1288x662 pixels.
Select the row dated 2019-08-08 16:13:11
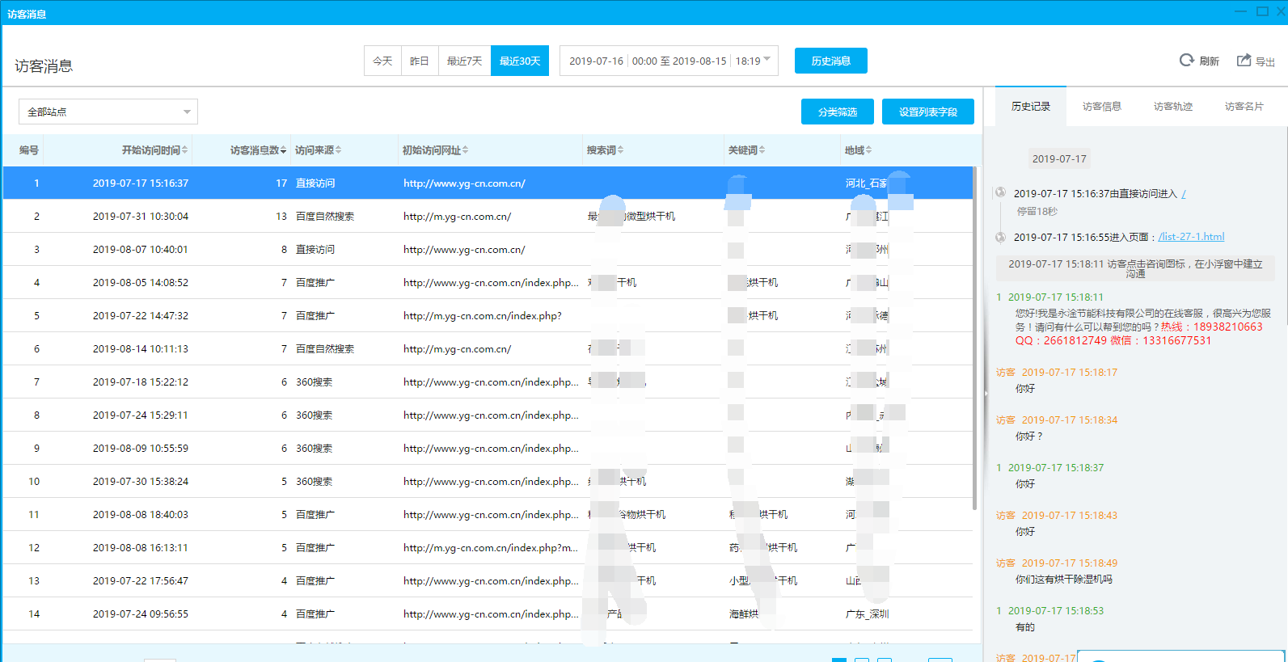(488, 547)
